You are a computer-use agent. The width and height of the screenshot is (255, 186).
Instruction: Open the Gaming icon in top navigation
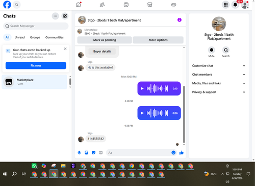click(173, 5)
